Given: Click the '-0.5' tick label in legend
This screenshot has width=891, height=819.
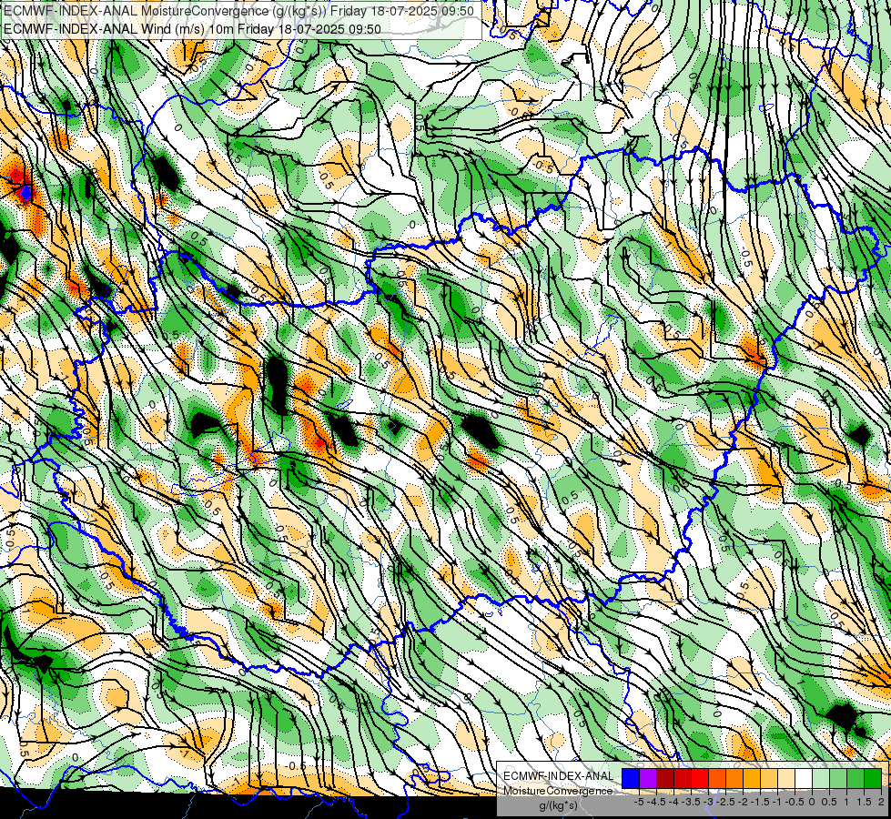Looking at the screenshot, I should 795,802.
